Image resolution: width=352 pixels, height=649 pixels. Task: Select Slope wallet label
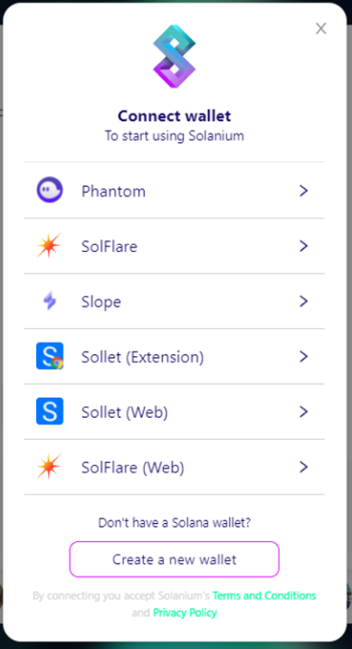tap(101, 302)
